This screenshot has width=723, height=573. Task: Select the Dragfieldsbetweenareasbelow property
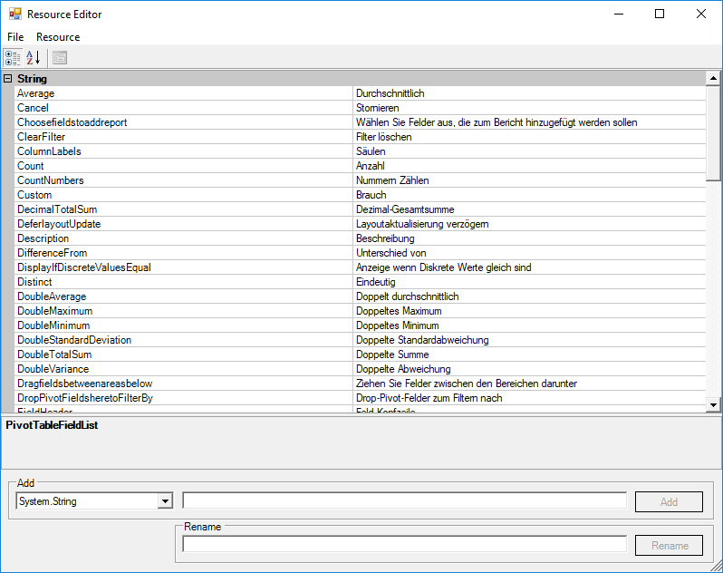pos(184,384)
